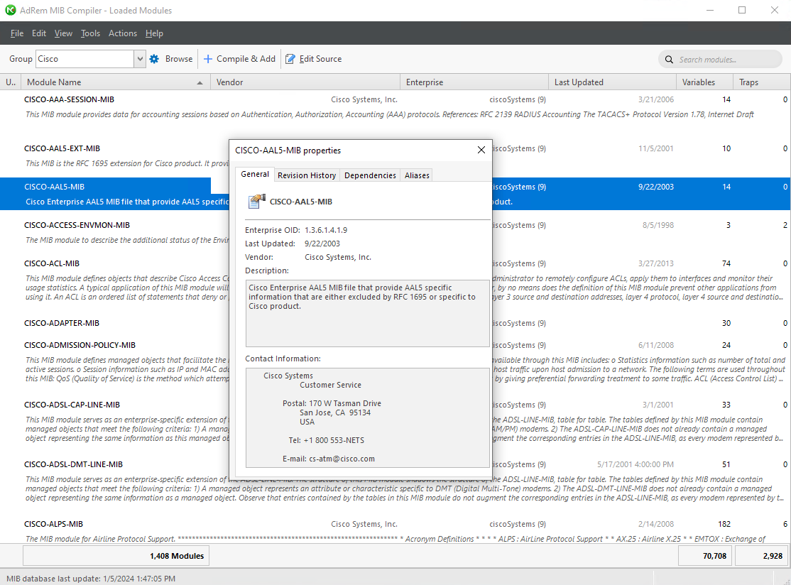Open the Tools menu
Screen dimensions: 791x585
click(x=90, y=33)
